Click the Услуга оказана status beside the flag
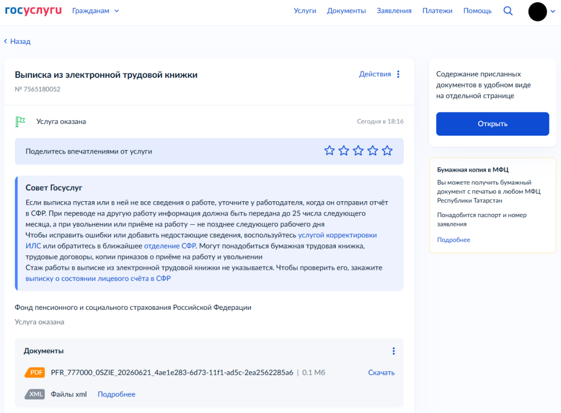 tap(61, 121)
